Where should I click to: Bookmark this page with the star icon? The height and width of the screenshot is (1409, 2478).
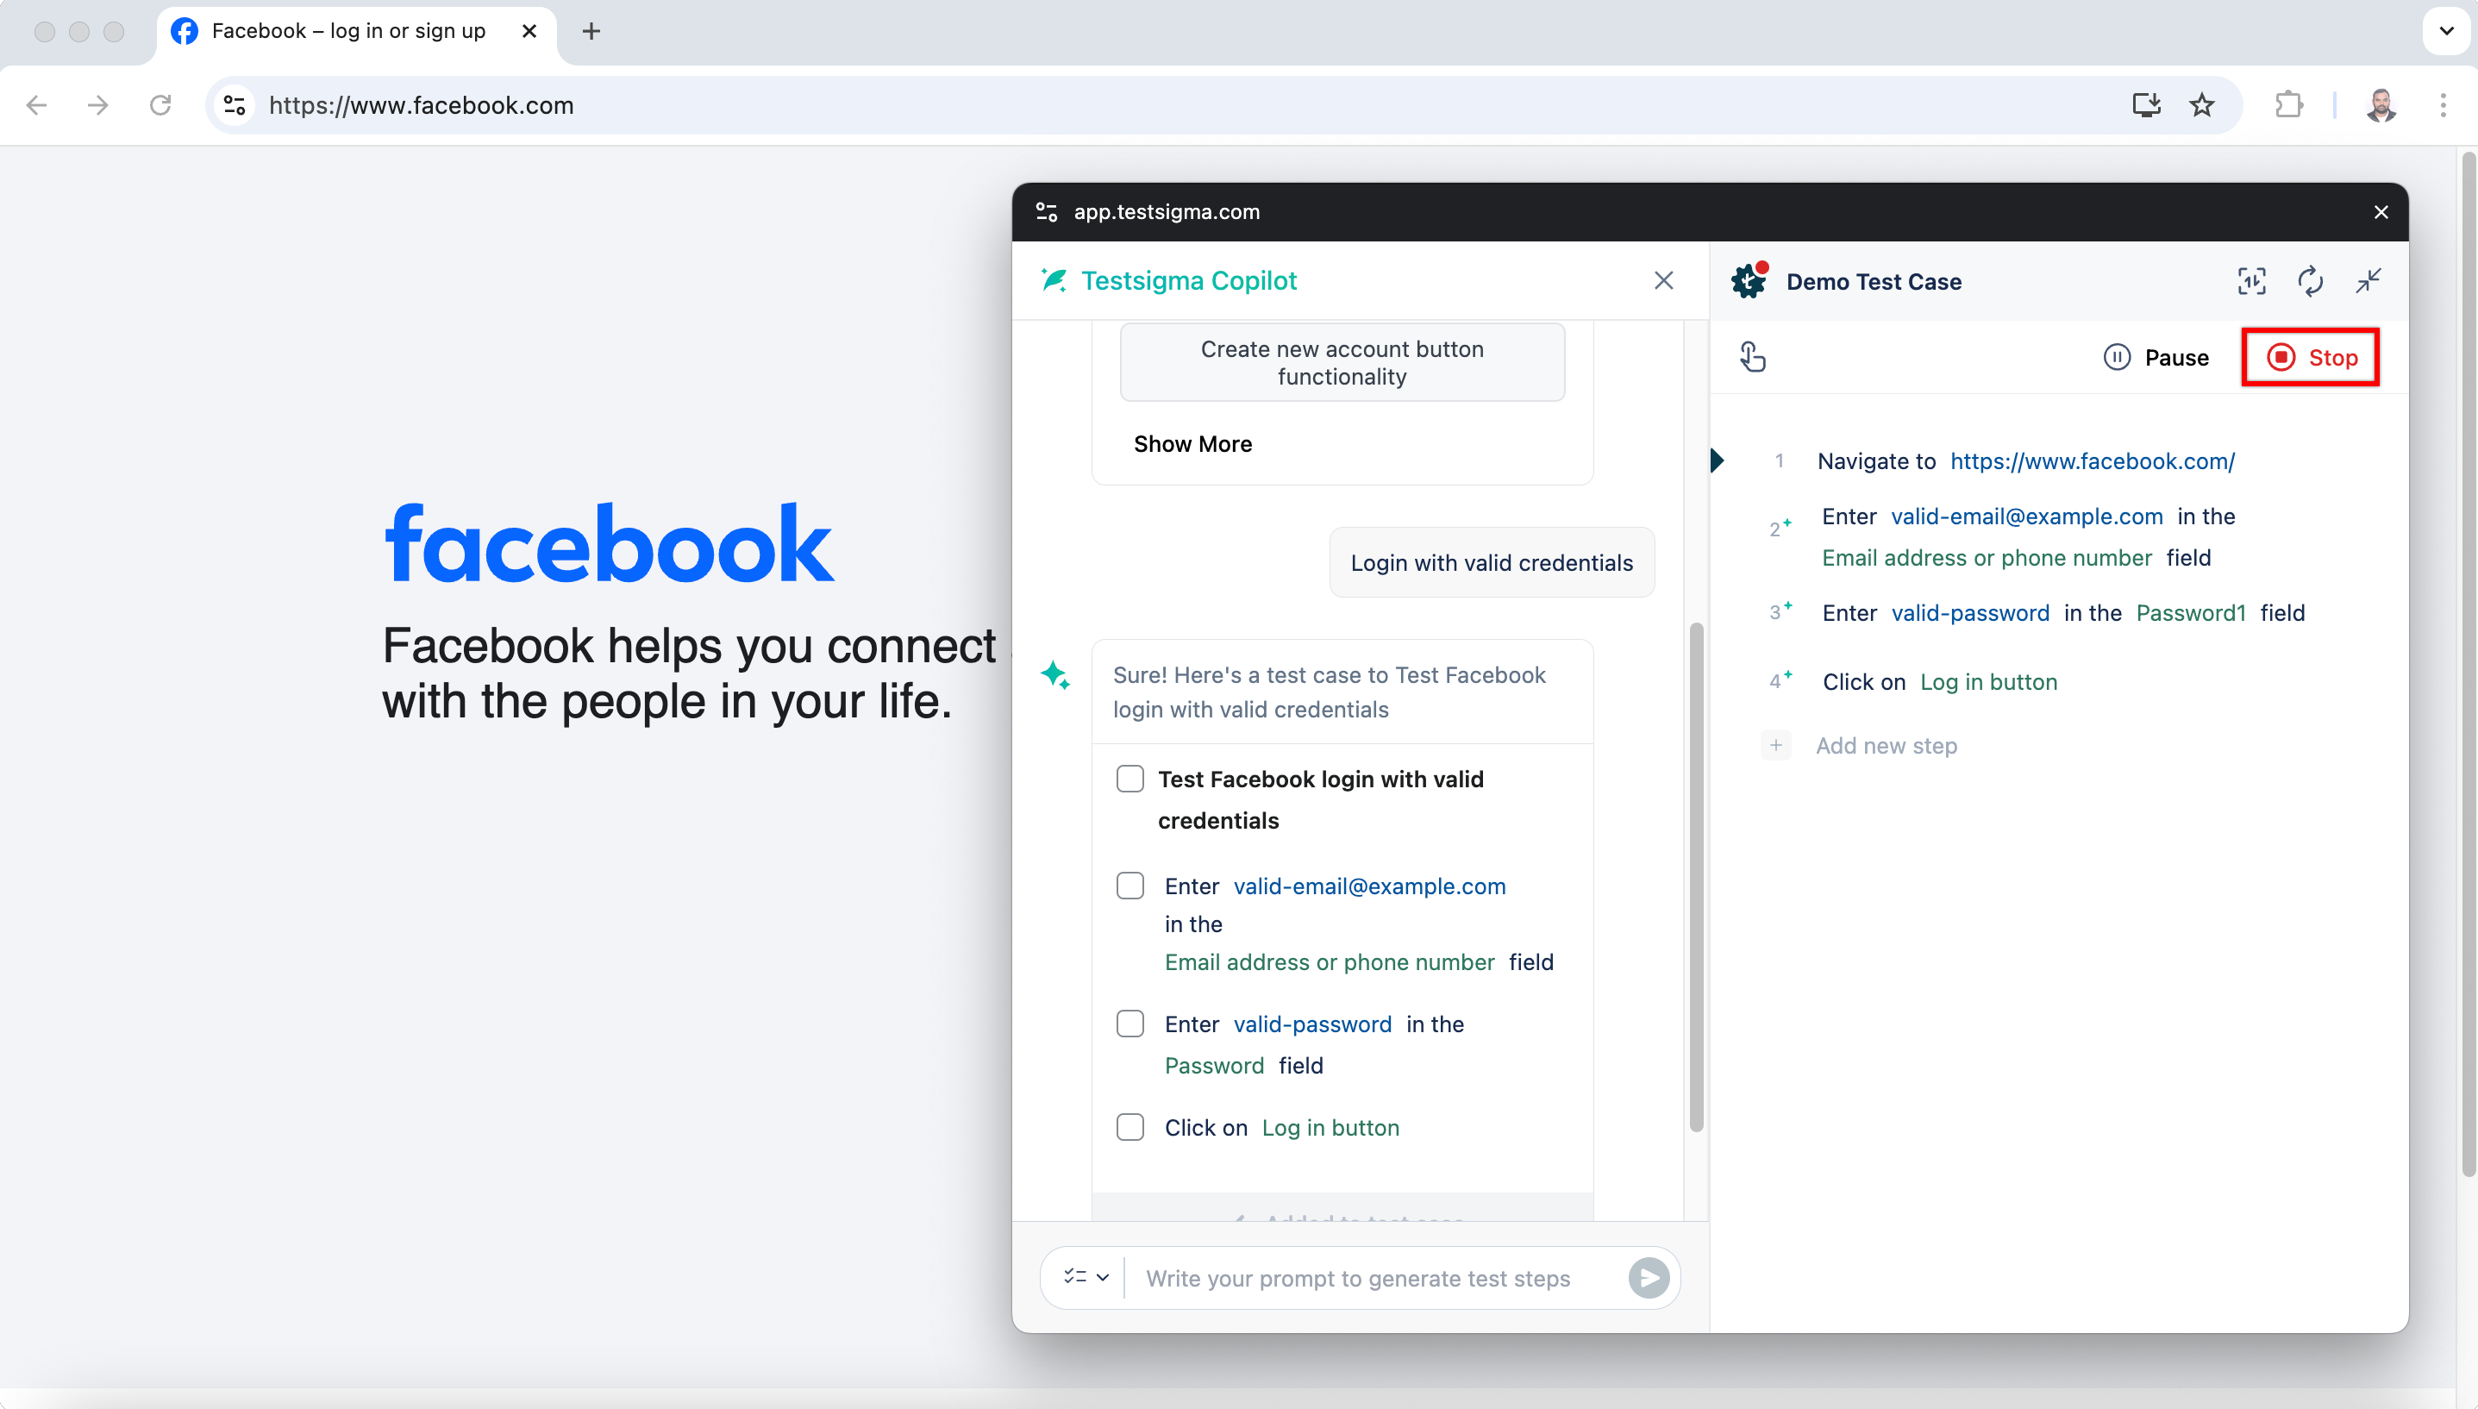pos(2201,104)
